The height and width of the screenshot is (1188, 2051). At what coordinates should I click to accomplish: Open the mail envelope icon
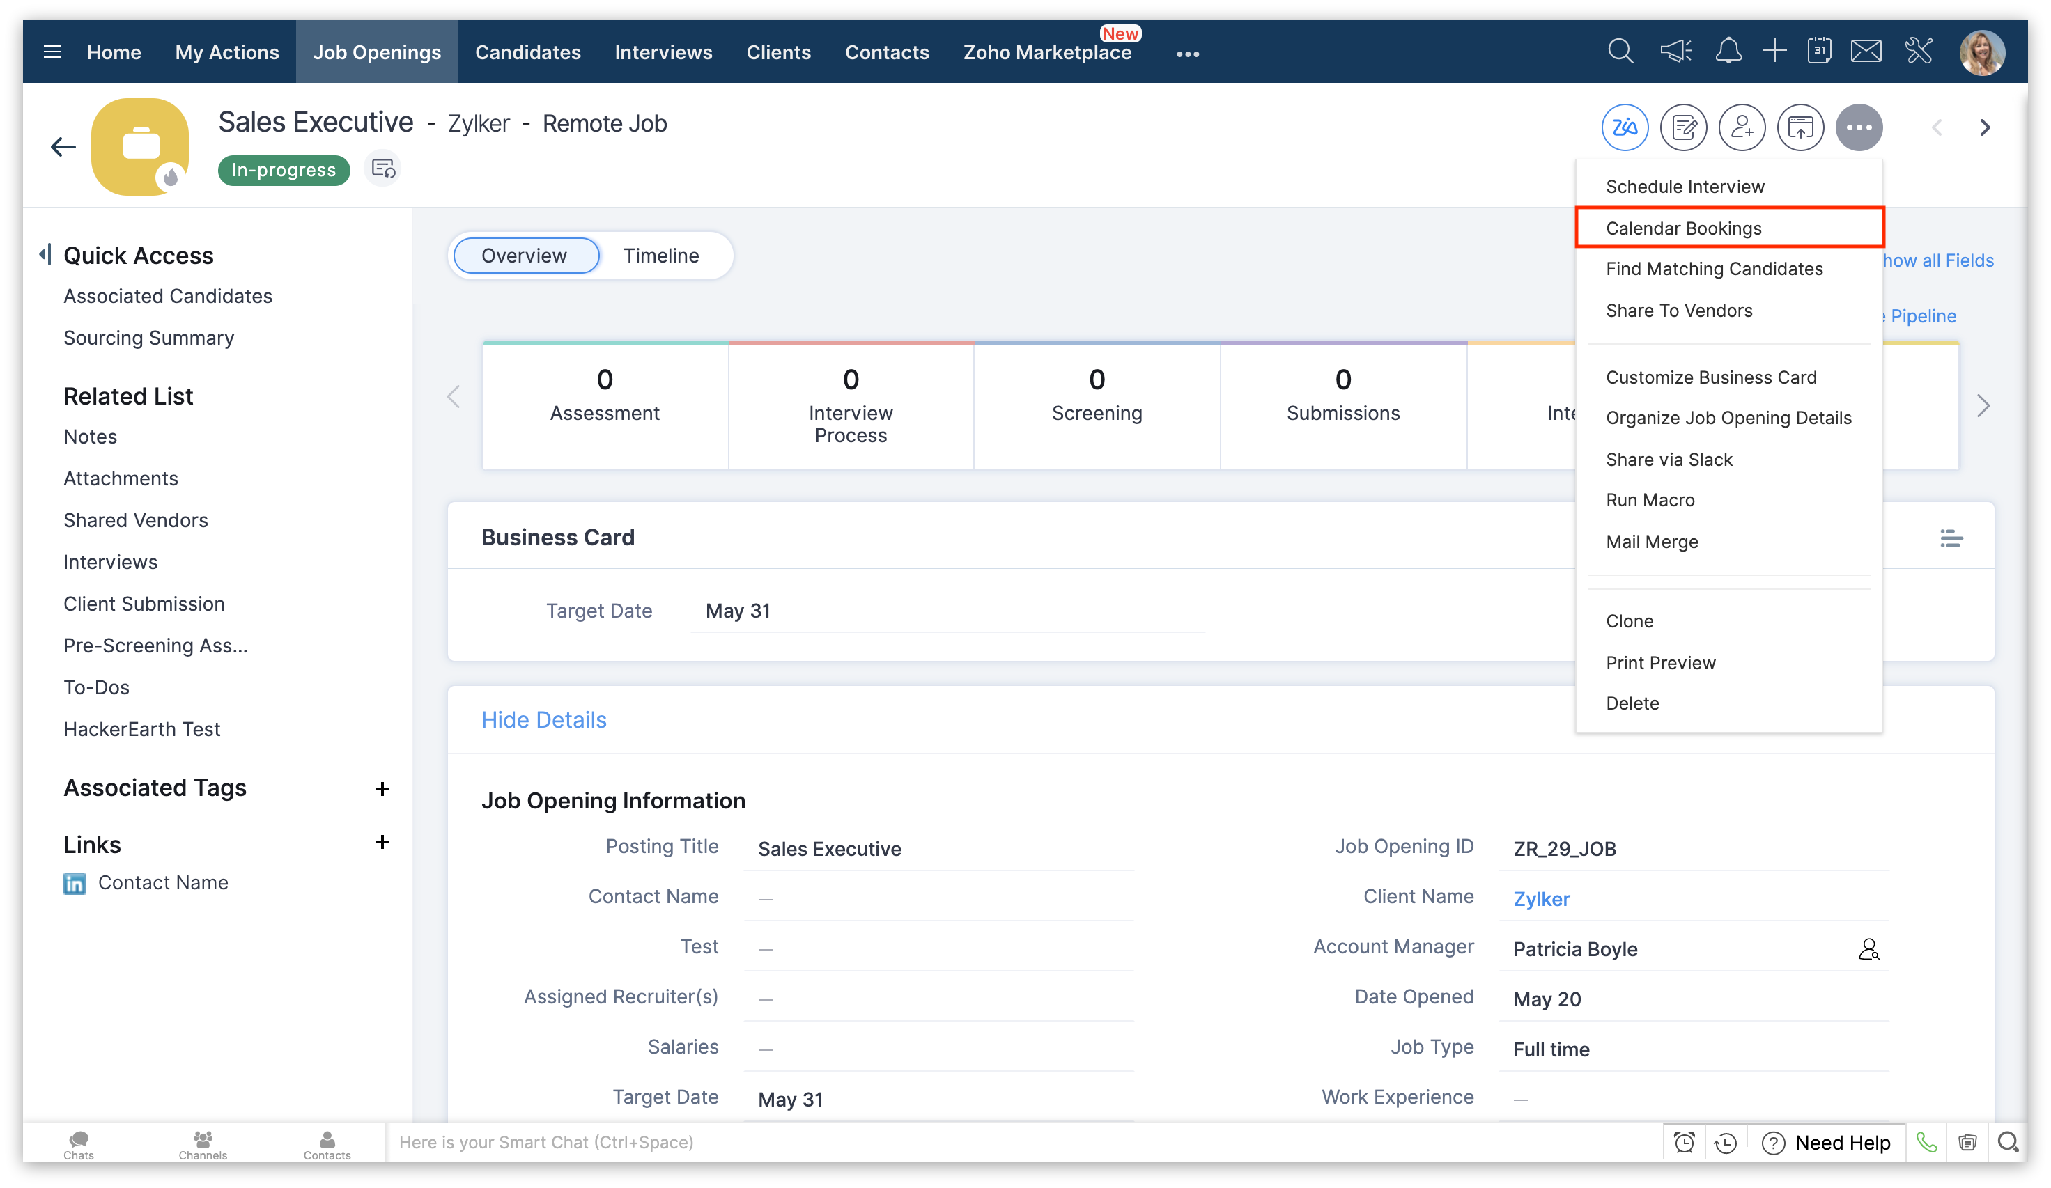coord(1866,52)
